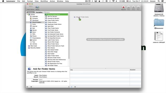
Task: Select Utilities category in Library
Action: coord(34,44)
